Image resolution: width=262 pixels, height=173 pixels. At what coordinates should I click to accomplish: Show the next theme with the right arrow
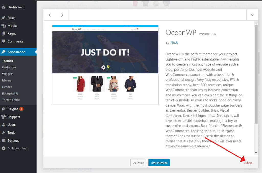coord(62,15)
